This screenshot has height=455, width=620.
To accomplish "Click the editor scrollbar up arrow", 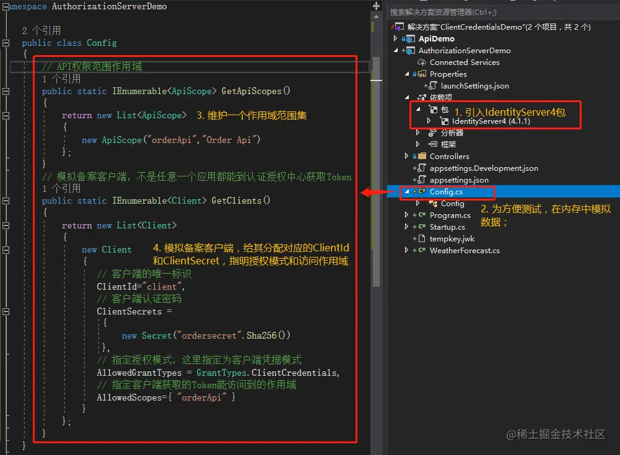I will 376,17.
